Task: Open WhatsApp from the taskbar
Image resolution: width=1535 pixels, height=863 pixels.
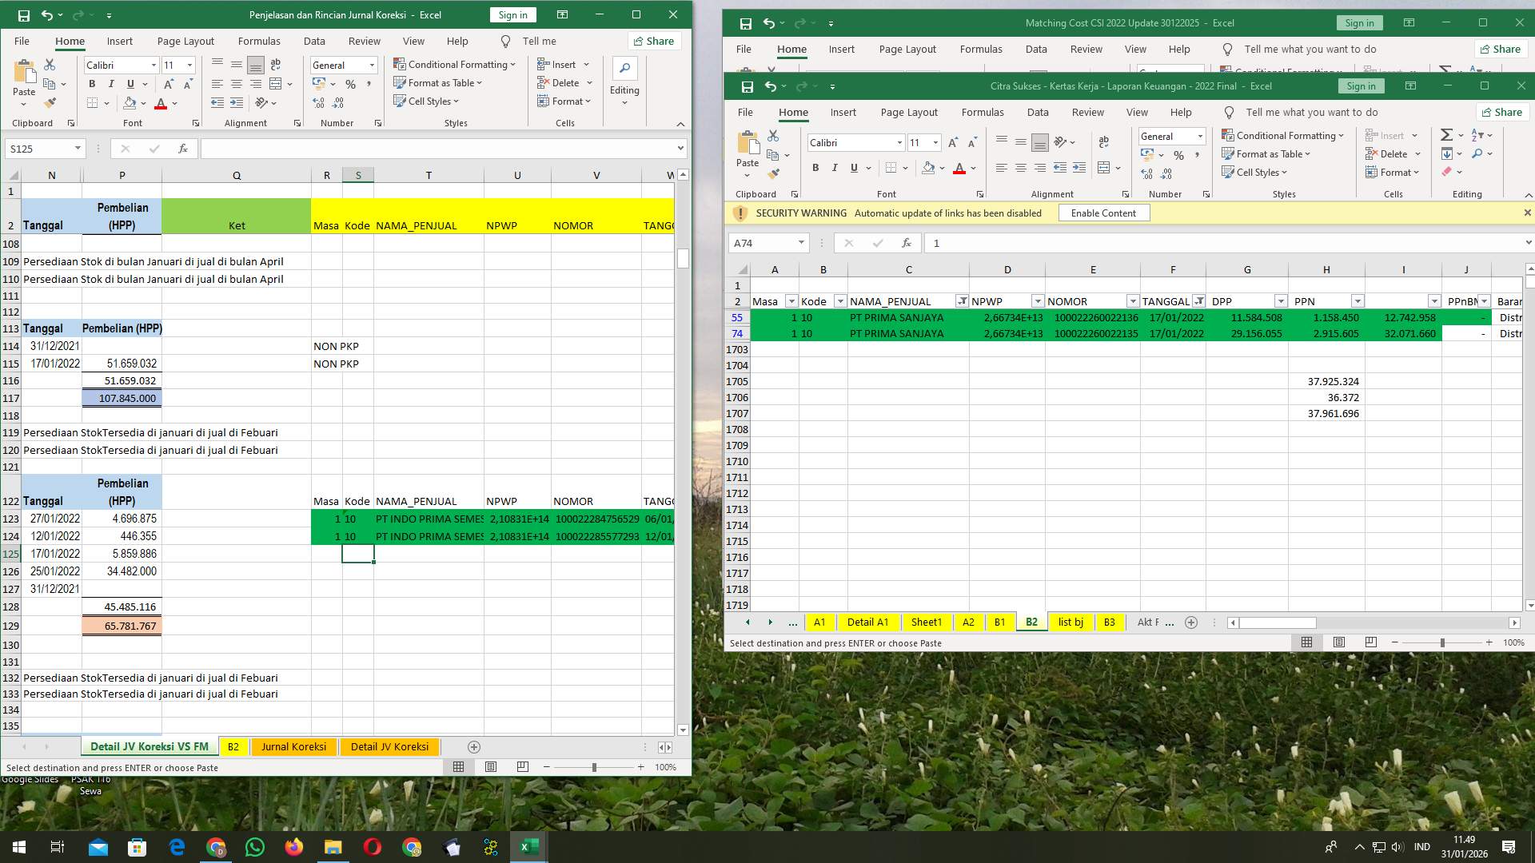Action: tap(255, 846)
